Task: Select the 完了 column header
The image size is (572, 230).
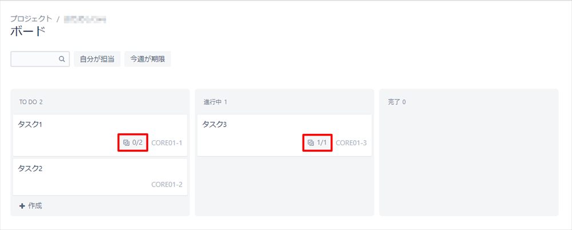Action: click(x=397, y=102)
